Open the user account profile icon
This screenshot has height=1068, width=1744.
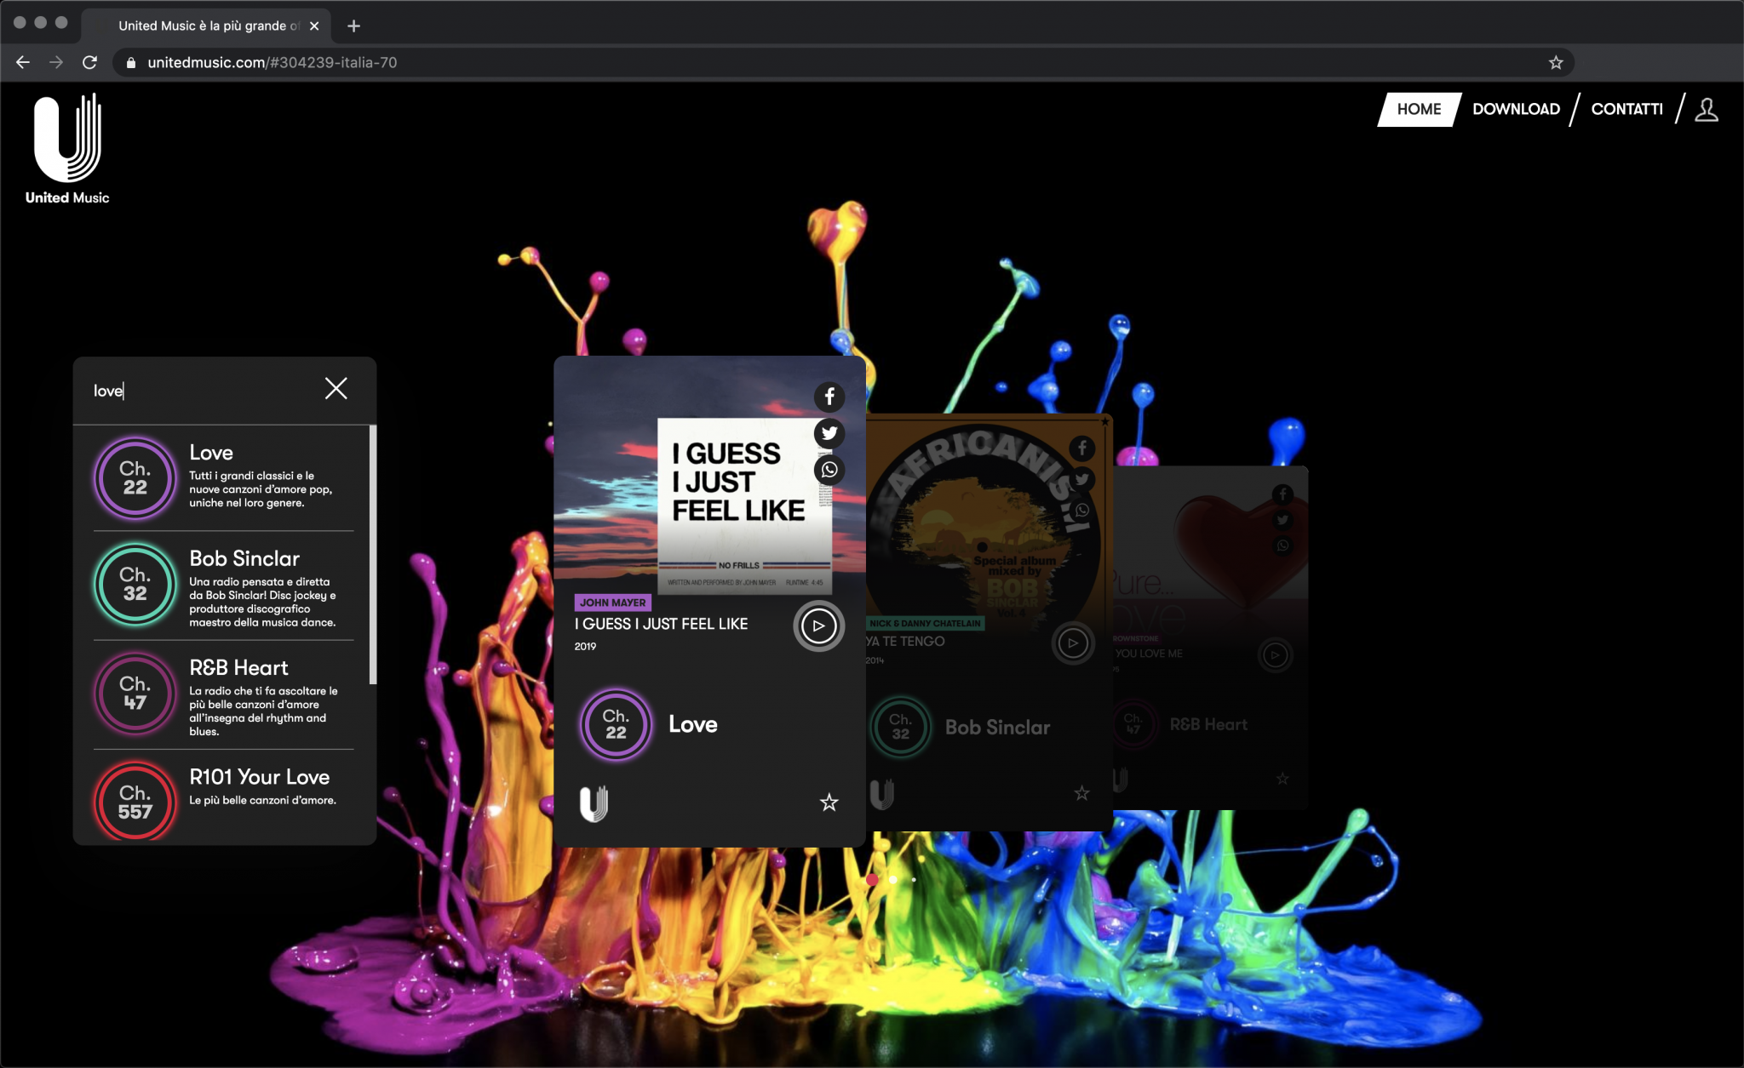(x=1706, y=109)
